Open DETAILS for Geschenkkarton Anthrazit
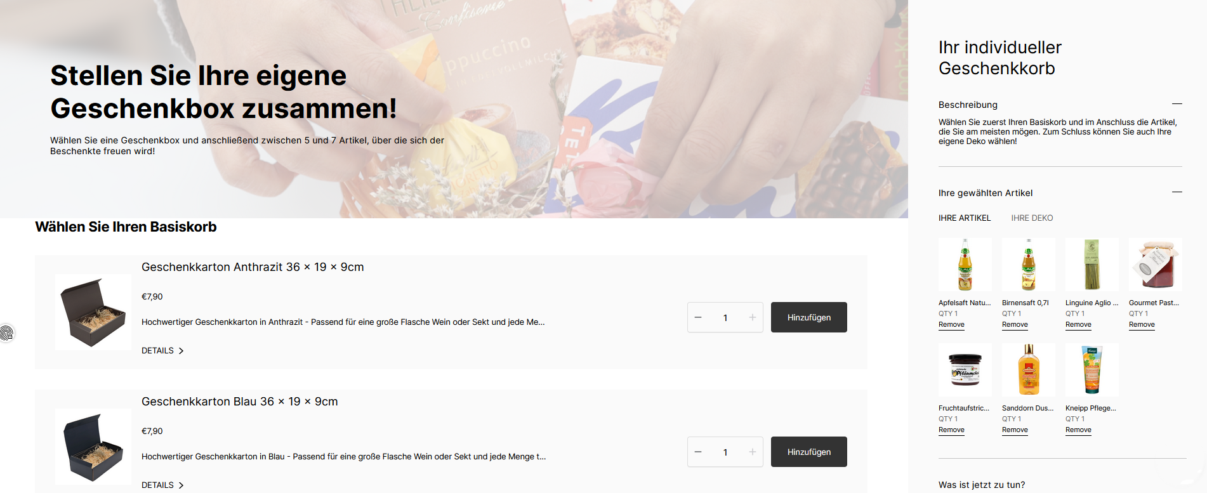The height and width of the screenshot is (493, 1207). point(162,350)
